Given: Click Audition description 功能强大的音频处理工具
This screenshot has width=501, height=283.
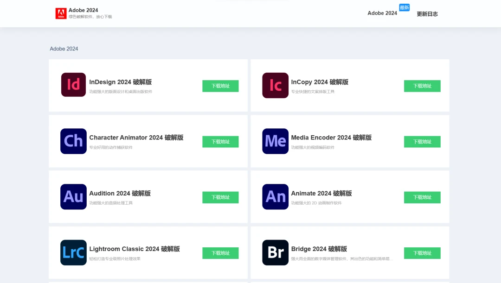Looking at the screenshot, I should pyautogui.click(x=110, y=203).
